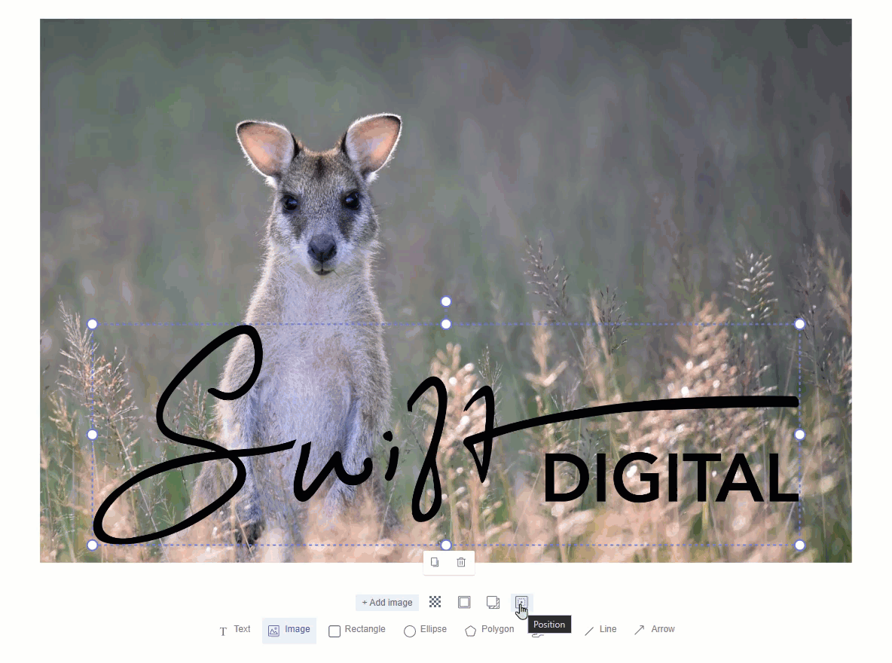Viewport: 892px width, 663px height.
Task: Delete the selected logo with trash icon
Action: [x=461, y=562]
